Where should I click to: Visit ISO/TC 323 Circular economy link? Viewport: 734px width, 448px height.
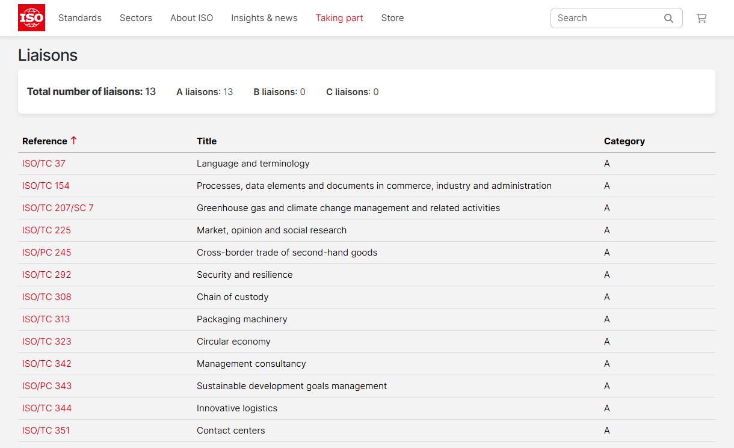(x=46, y=342)
